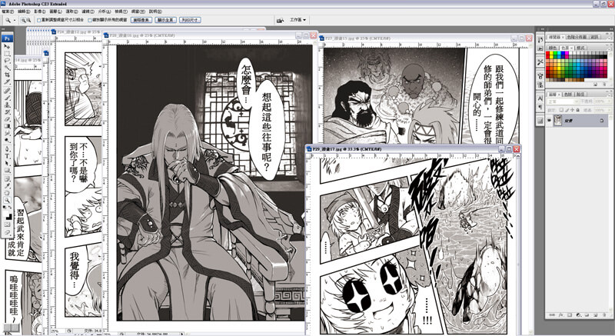
Task: Toggle lock transparent pixels in Layers panel
Action: (x=561, y=110)
